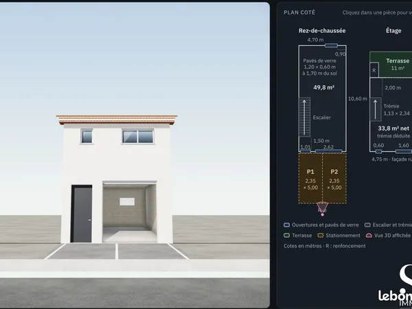Click the upstairs trémie arrow symbol
This screenshot has width=412, height=309.
click(x=376, y=110)
